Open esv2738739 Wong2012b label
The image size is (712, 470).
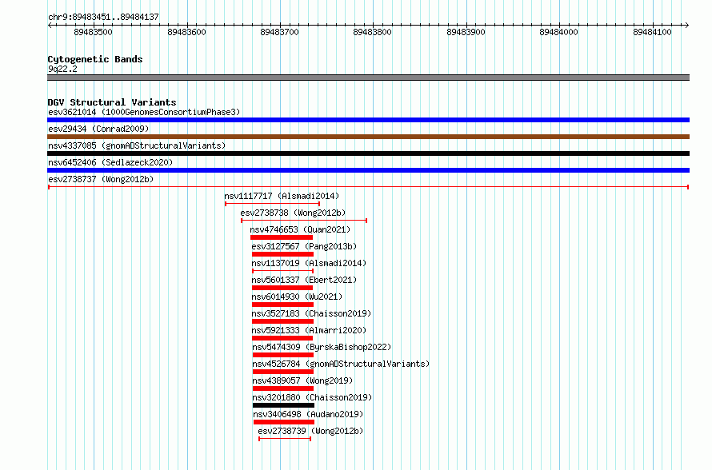[310, 431]
